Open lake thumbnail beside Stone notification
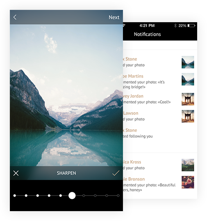The height and width of the screenshot is (221, 207). [188, 62]
